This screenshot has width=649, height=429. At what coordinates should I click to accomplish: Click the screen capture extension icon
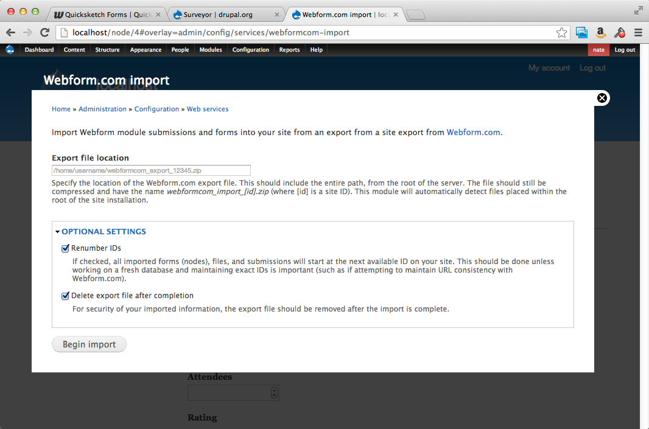tap(581, 32)
